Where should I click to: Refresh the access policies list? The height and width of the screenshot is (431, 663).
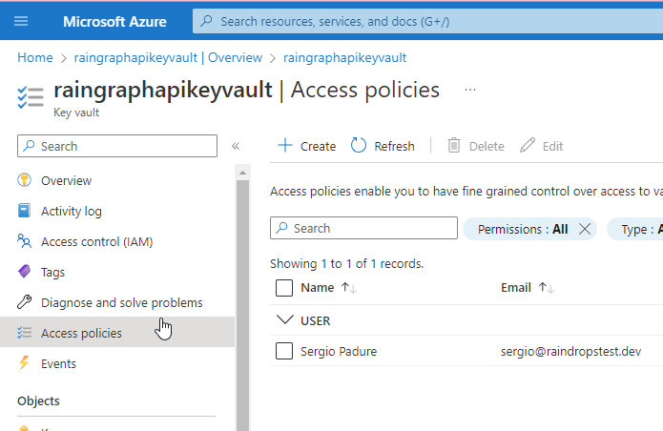click(383, 146)
